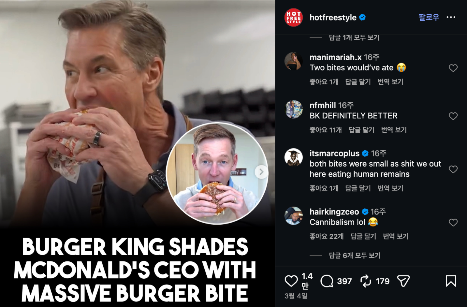
Task: Share the post with the paper plane icon
Action: click(x=403, y=281)
